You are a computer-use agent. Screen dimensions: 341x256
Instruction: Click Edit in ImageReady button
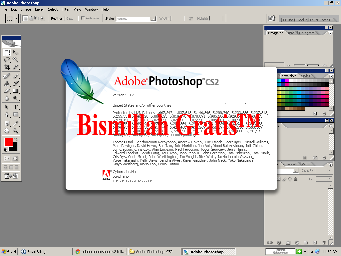[x=11, y=176]
